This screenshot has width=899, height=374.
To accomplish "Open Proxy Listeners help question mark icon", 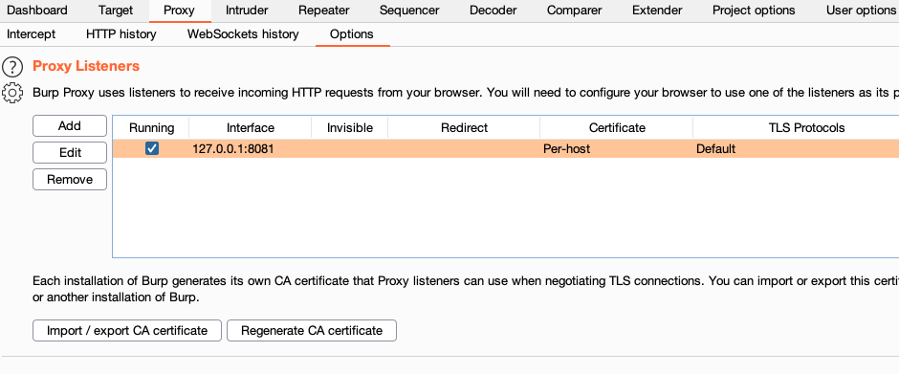I will [12, 67].
